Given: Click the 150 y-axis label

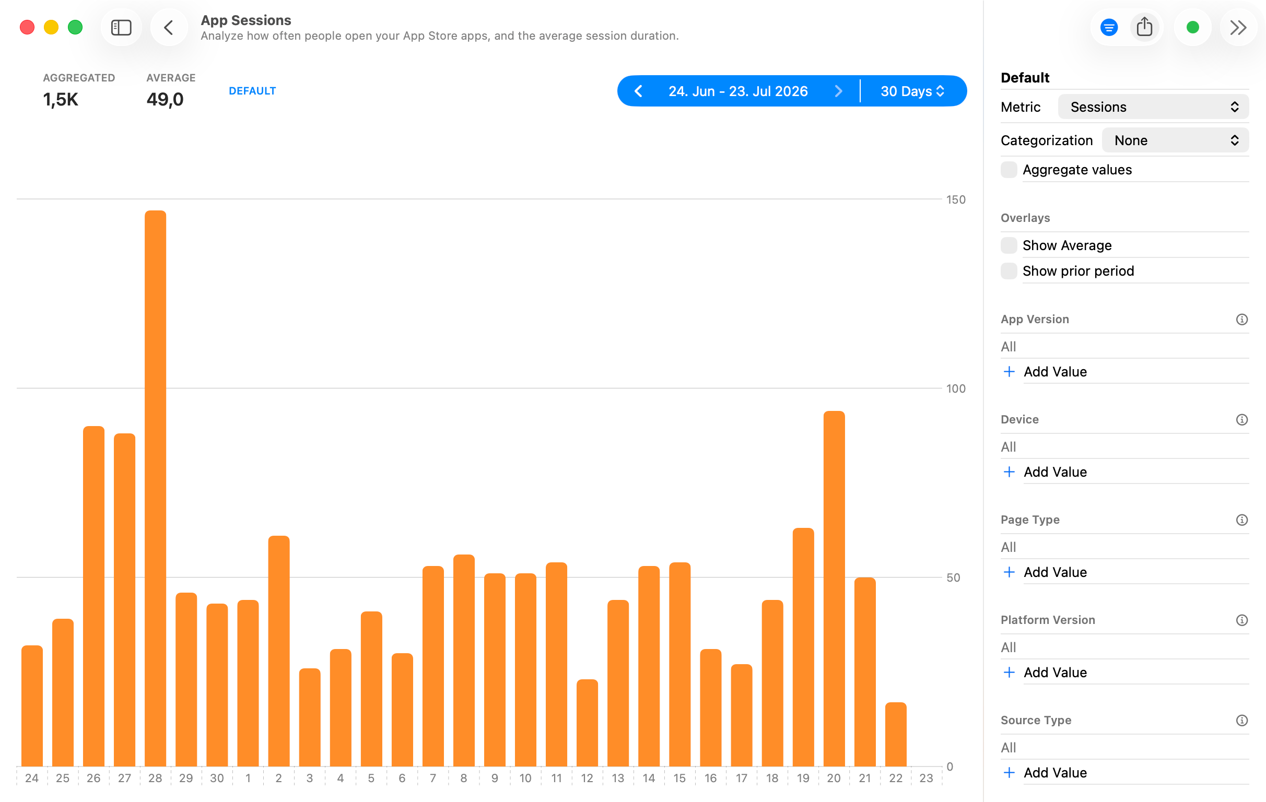Looking at the screenshot, I should coord(956,199).
